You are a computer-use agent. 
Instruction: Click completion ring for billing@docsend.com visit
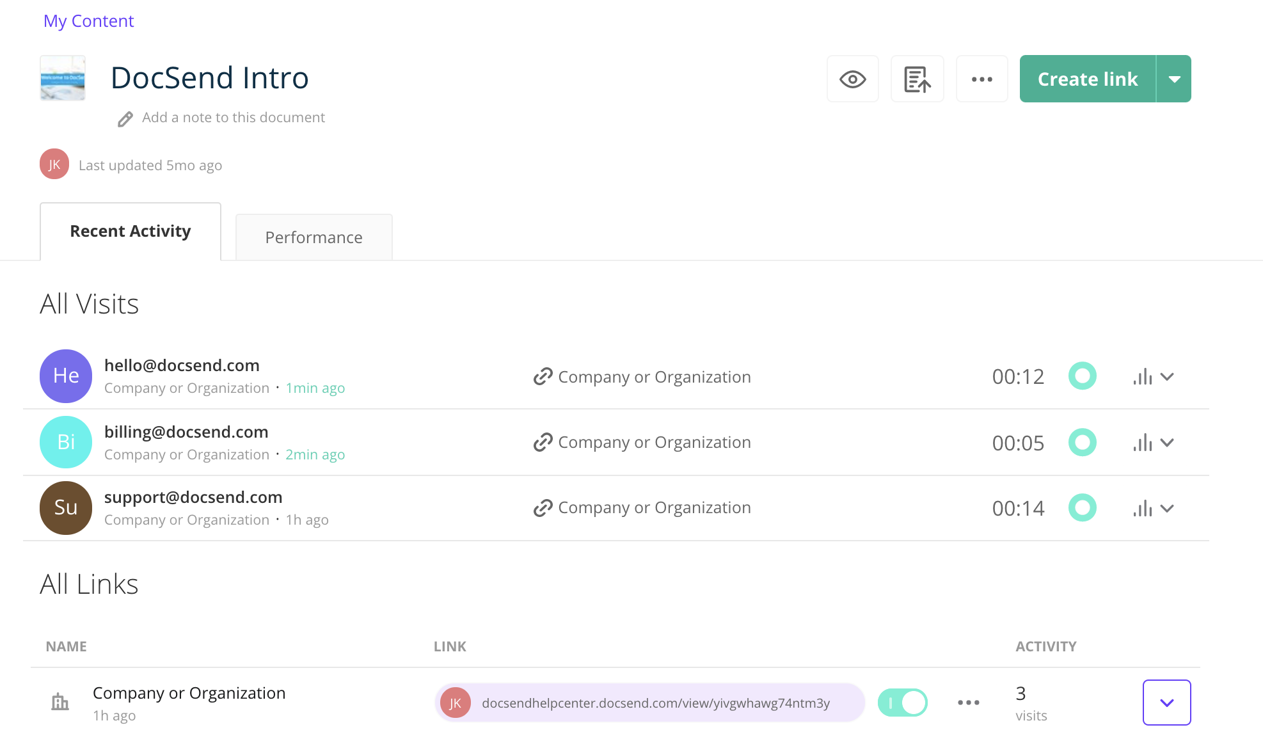(x=1083, y=442)
